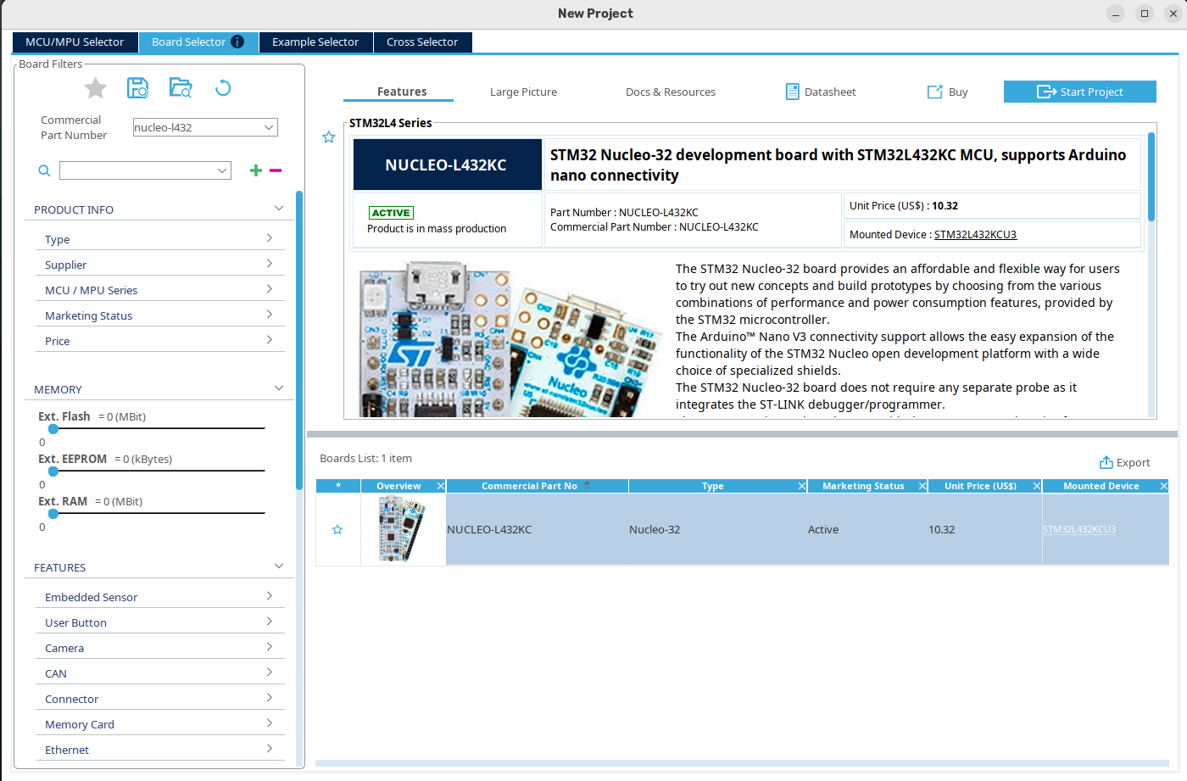The image size is (1187, 781).
Task: Open the Docs & Resources tab
Action: (671, 92)
